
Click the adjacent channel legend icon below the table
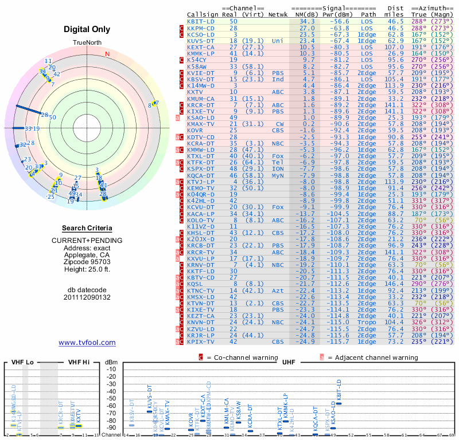(322, 357)
